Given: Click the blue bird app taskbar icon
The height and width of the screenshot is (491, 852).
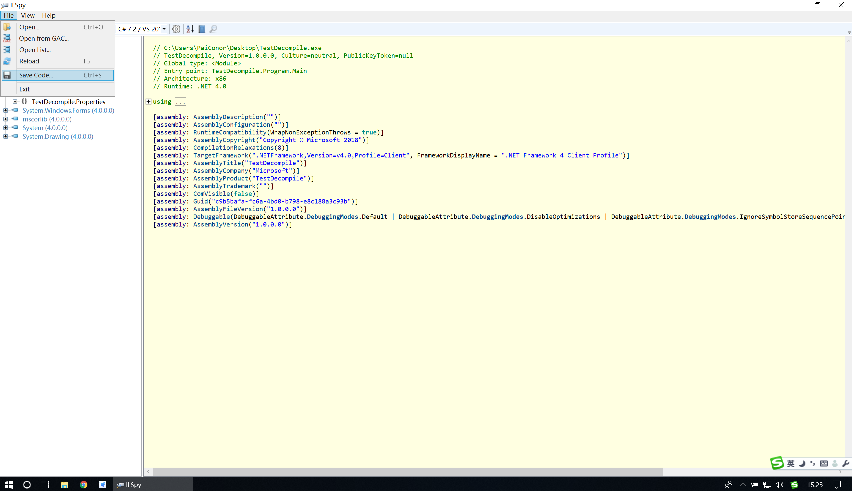Looking at the screenshot, I should [x=103, y=485].
